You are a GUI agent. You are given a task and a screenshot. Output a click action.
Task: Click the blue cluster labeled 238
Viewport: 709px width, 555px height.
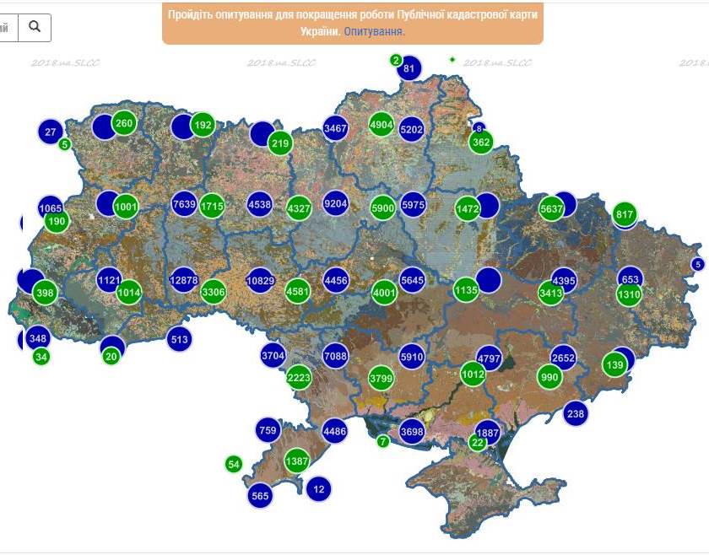(x=575, y=412)
